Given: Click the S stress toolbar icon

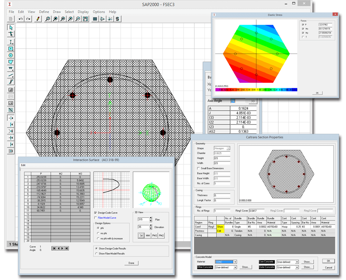Looking at the screenshot, I should pyautogui.click(x=117, y=19).
